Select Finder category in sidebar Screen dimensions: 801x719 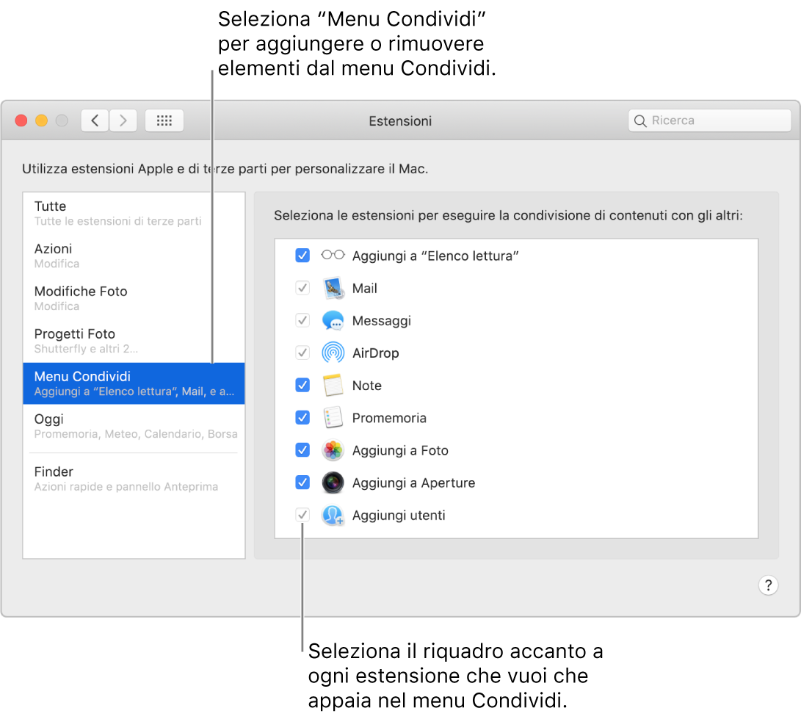134,479
